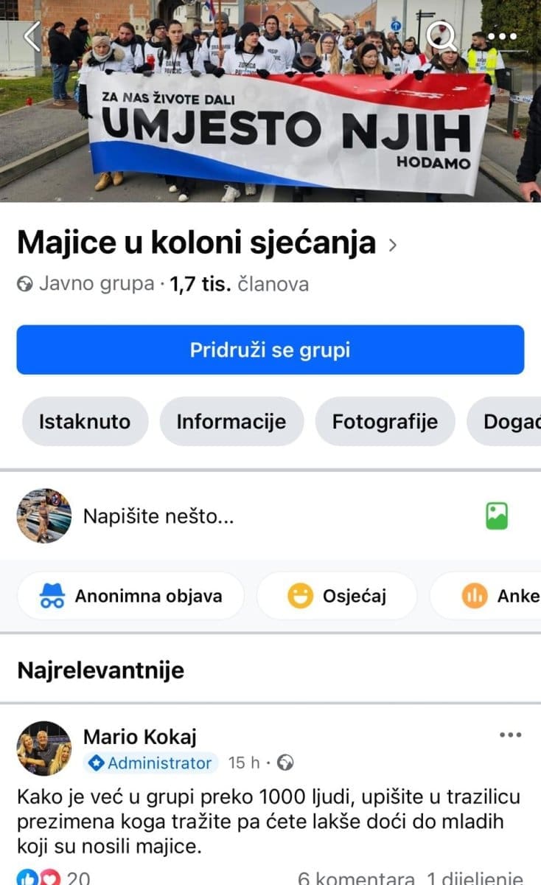Expand group details chevron beside title
Viewport: 541px width, 885px height.
point(392,245)
